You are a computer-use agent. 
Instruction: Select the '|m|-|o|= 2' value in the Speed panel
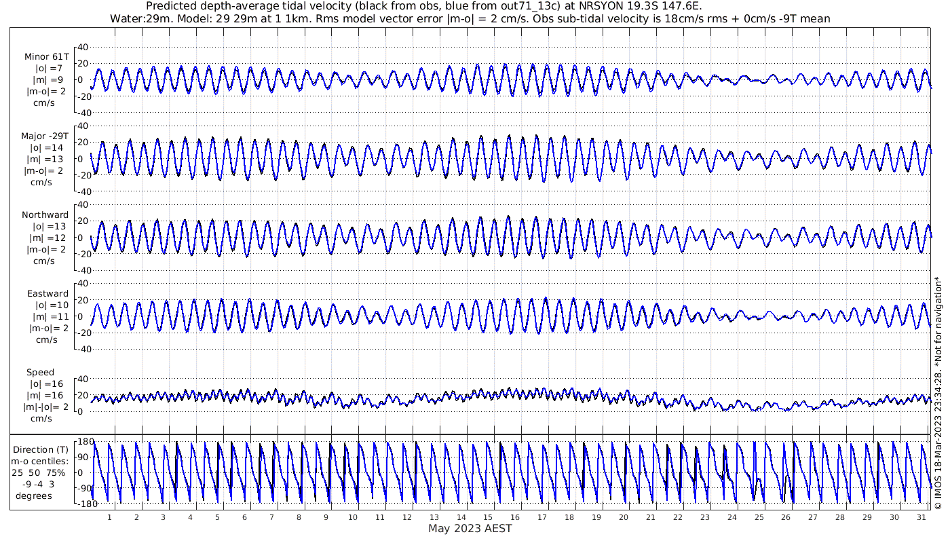click(45, 407)
